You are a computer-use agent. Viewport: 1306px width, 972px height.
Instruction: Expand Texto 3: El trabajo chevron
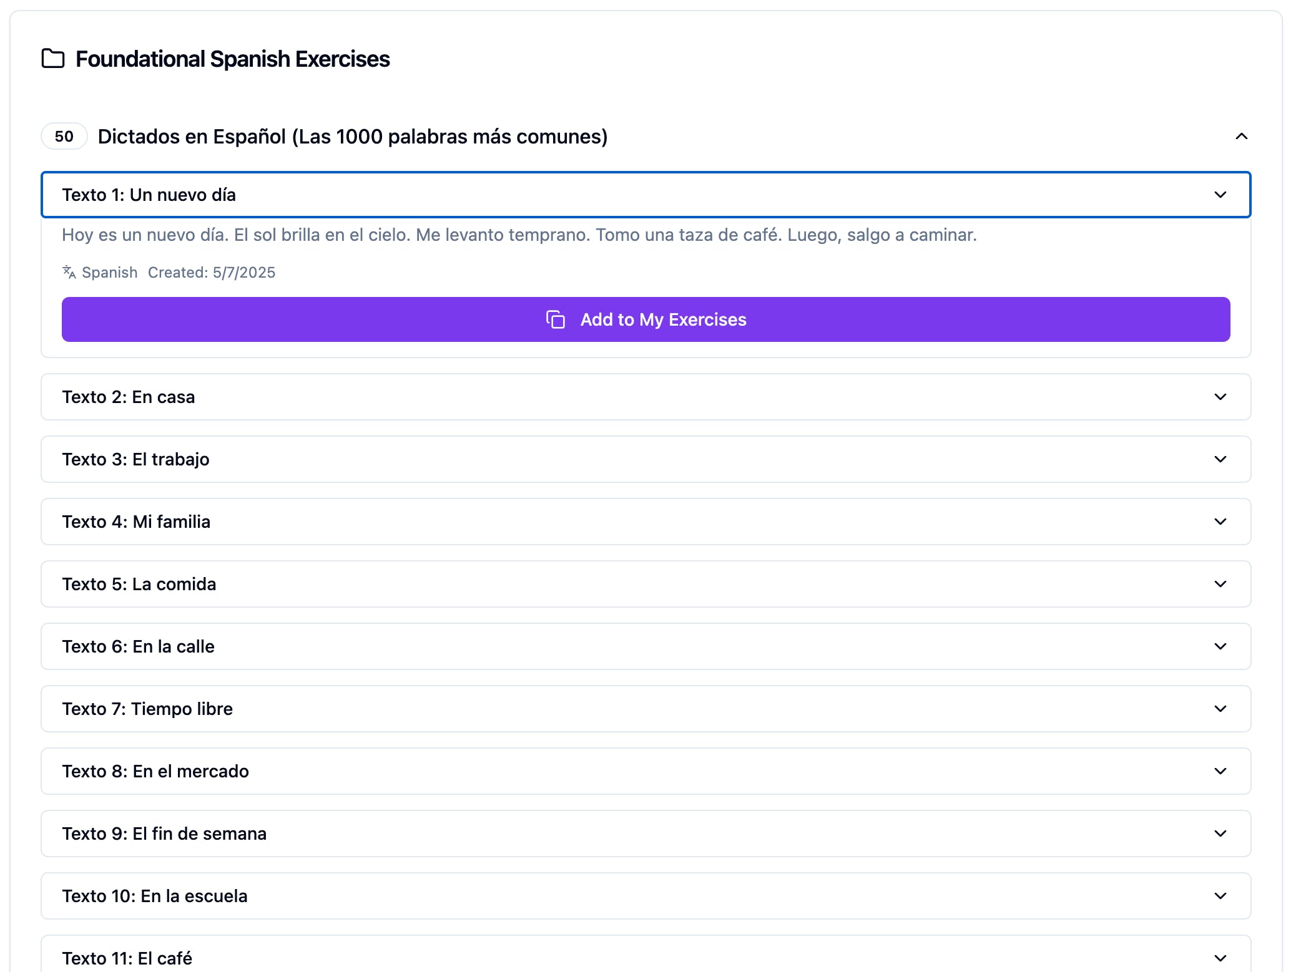coord(1220,459)
